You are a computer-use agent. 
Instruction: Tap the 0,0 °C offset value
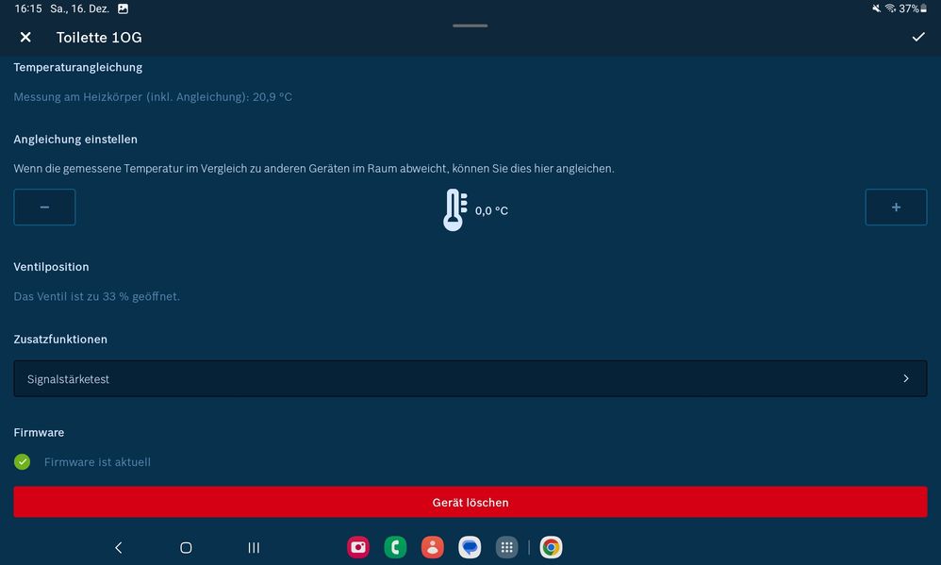pyautogui.click(x=491, y=210)
